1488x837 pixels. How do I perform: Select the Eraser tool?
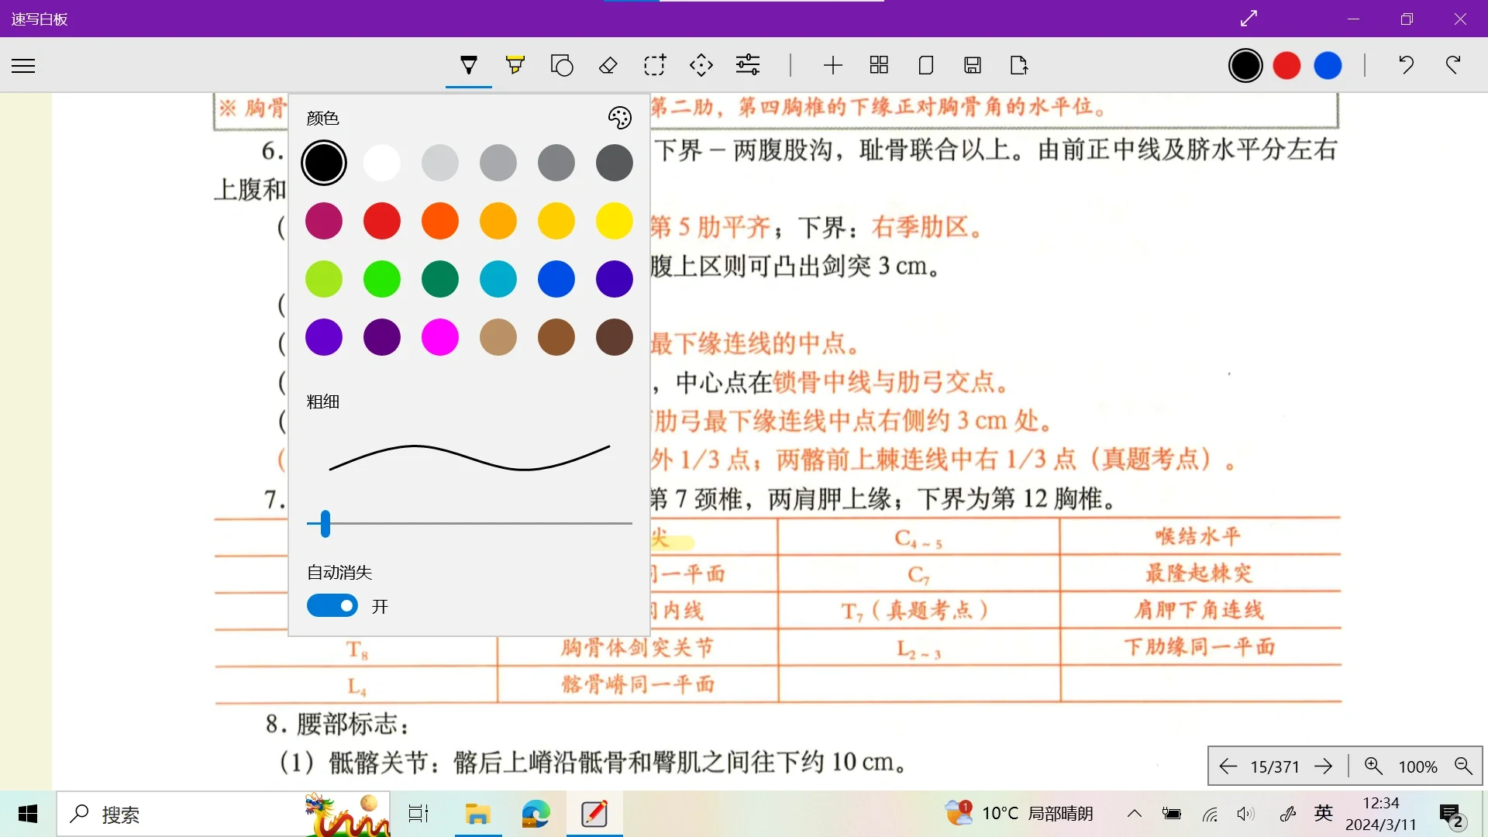tap(608, 65)
